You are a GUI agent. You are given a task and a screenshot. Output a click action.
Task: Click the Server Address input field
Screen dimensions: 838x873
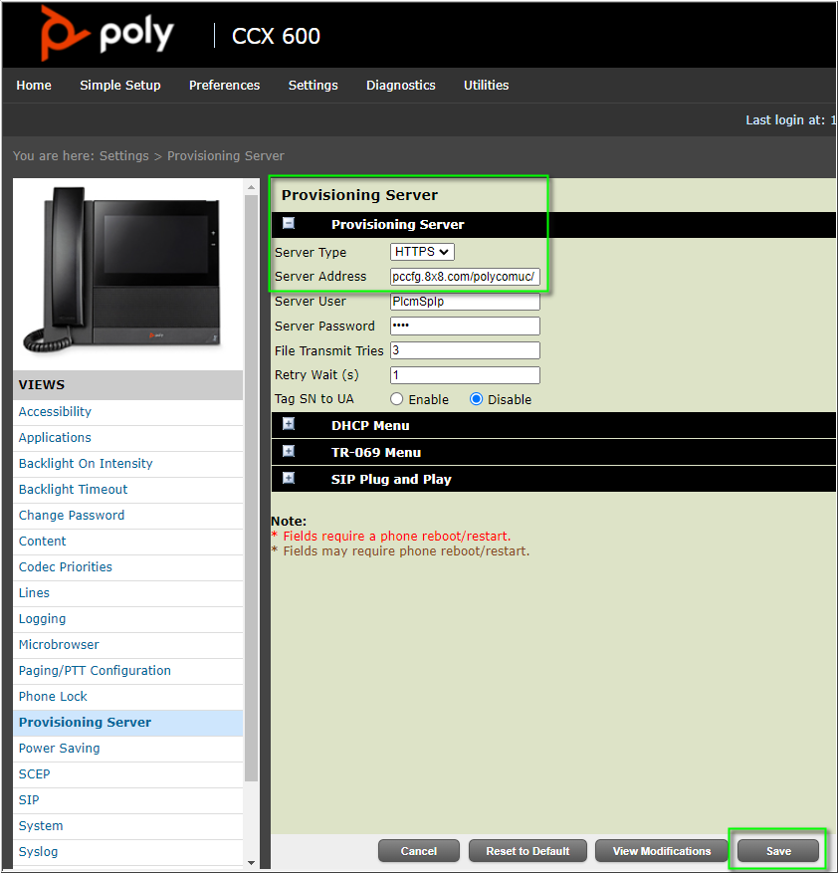(464, 276)
